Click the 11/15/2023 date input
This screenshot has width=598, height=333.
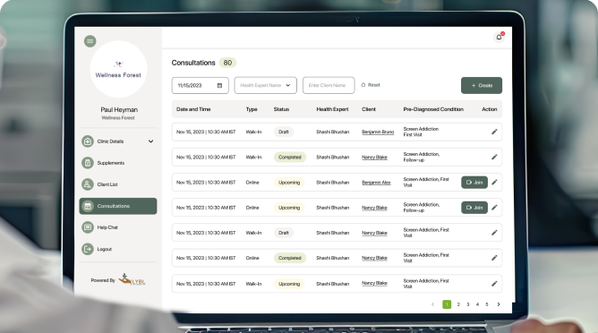click(201, 85)
